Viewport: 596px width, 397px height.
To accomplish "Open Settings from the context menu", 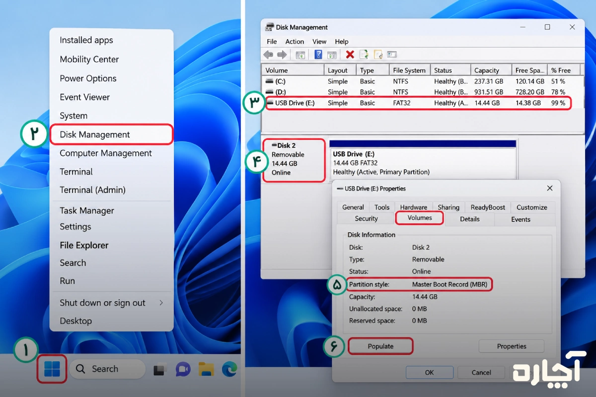I will point(75,227).
